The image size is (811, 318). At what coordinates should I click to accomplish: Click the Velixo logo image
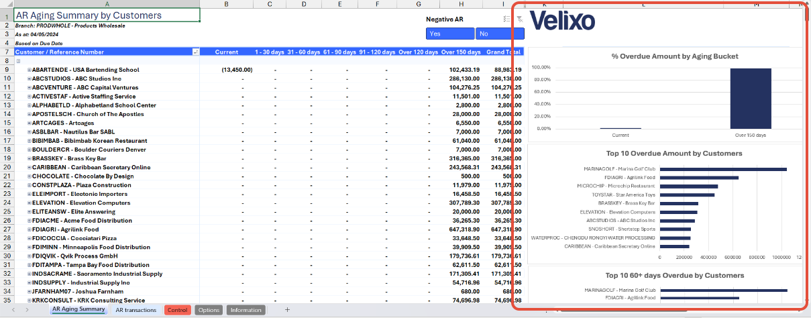[562, 20]
